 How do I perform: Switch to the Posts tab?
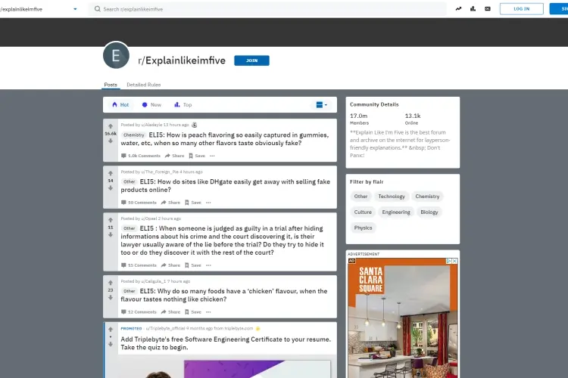coord(111,85)
